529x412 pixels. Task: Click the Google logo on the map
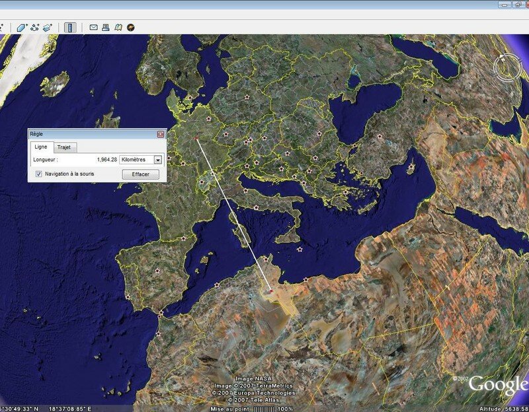(499, 385)
